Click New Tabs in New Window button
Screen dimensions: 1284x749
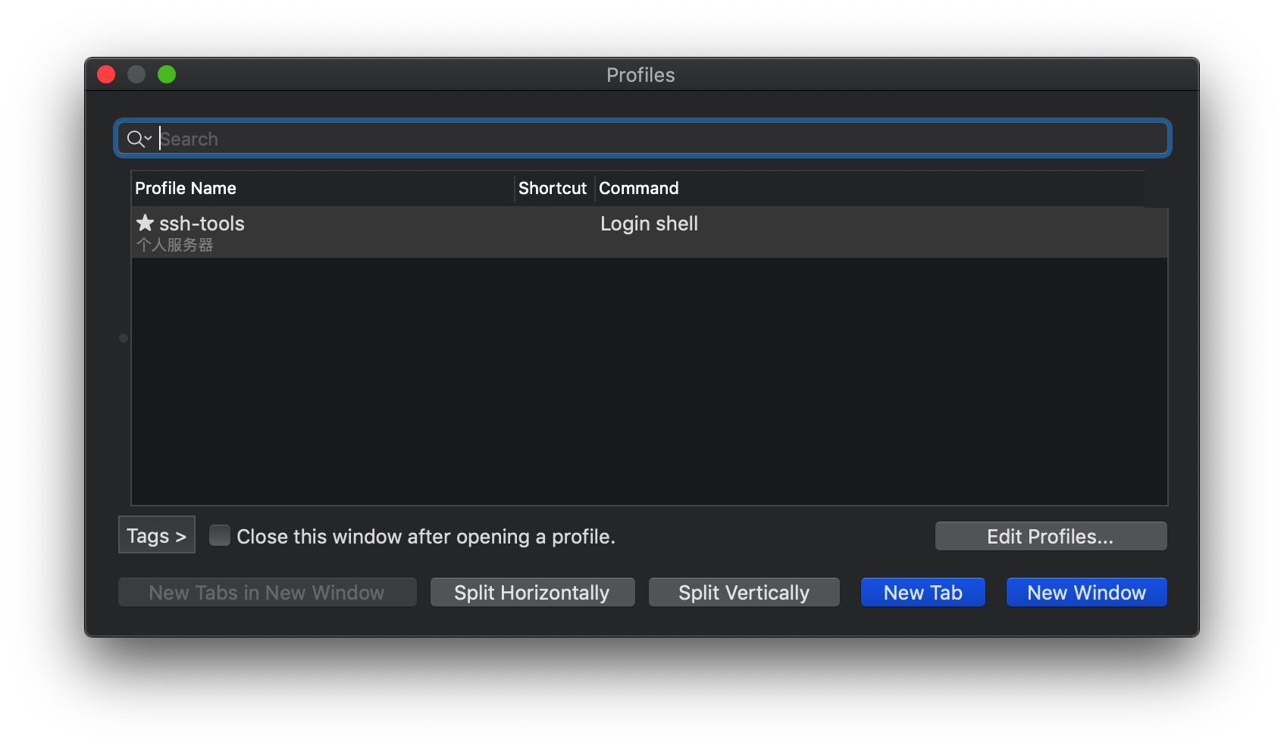(267, 592)
